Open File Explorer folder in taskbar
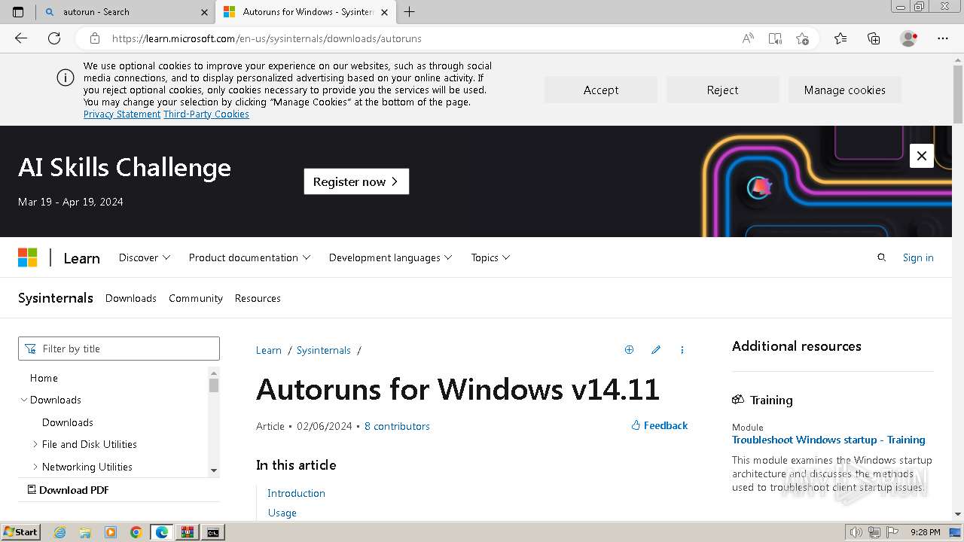This screenshot has width=964, height=542. 85,532
